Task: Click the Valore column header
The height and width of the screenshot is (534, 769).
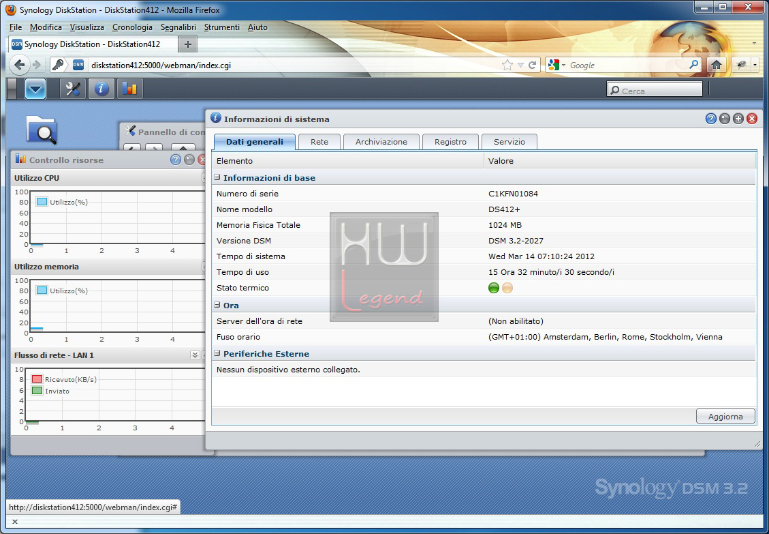Action: 620,161
